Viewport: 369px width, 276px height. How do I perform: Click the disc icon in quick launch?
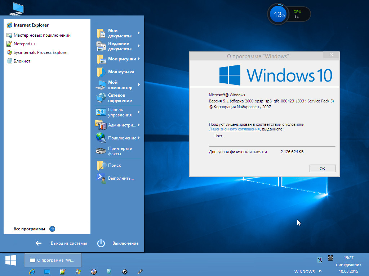click(x=94, y=271)
